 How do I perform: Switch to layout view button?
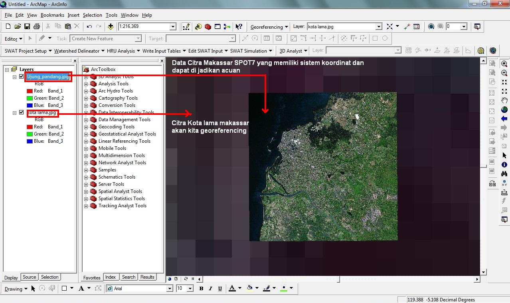click(176, 279)
